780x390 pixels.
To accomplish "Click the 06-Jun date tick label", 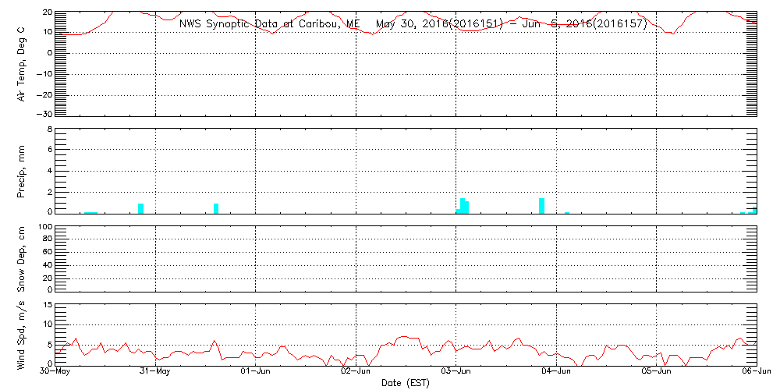I will click(757, 373).
